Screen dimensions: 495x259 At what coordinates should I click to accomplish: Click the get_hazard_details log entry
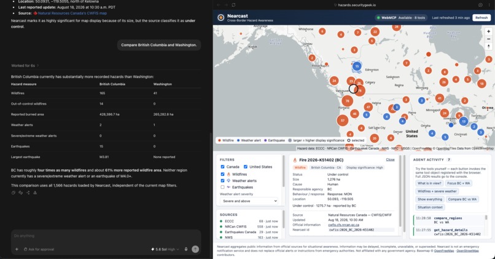coord(448,232)
